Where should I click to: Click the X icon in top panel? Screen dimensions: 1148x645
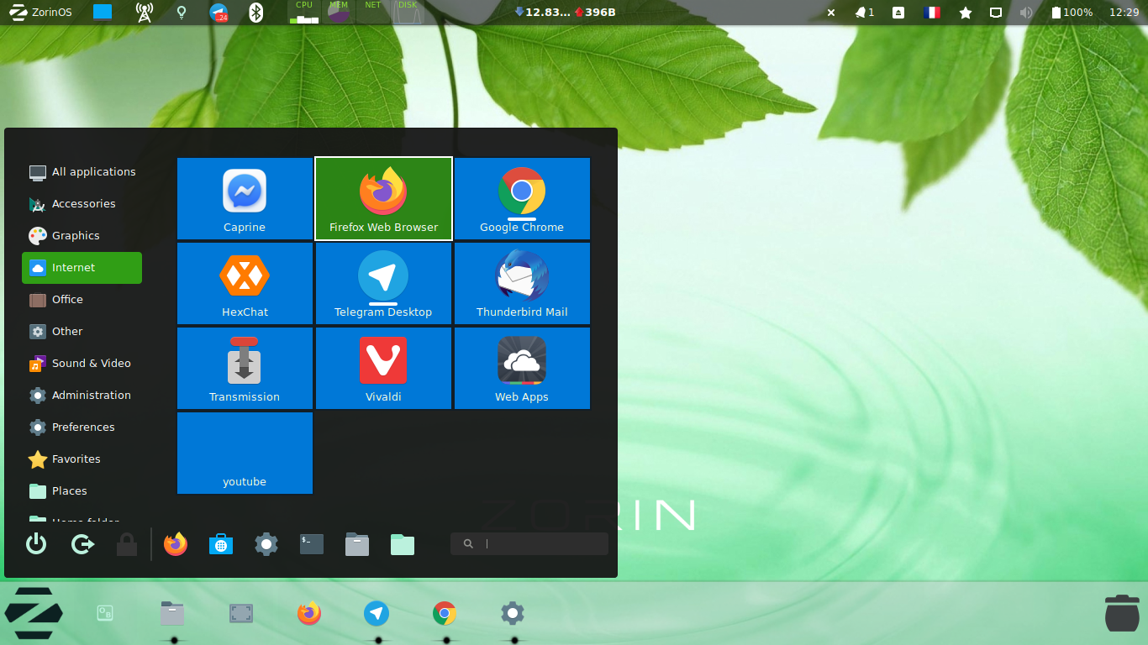point(831,13)
